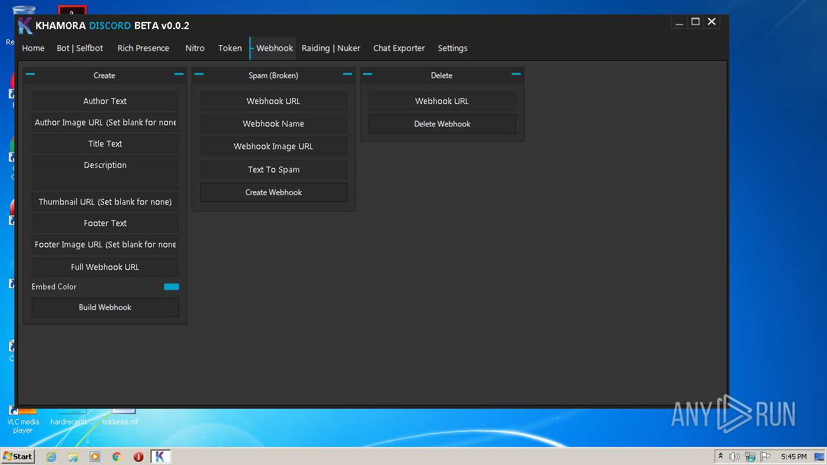Image resolution: width=827 pixels, height=465 pixels.
Task: Launch Chrome from taskbar
Action: coord(117,457)
